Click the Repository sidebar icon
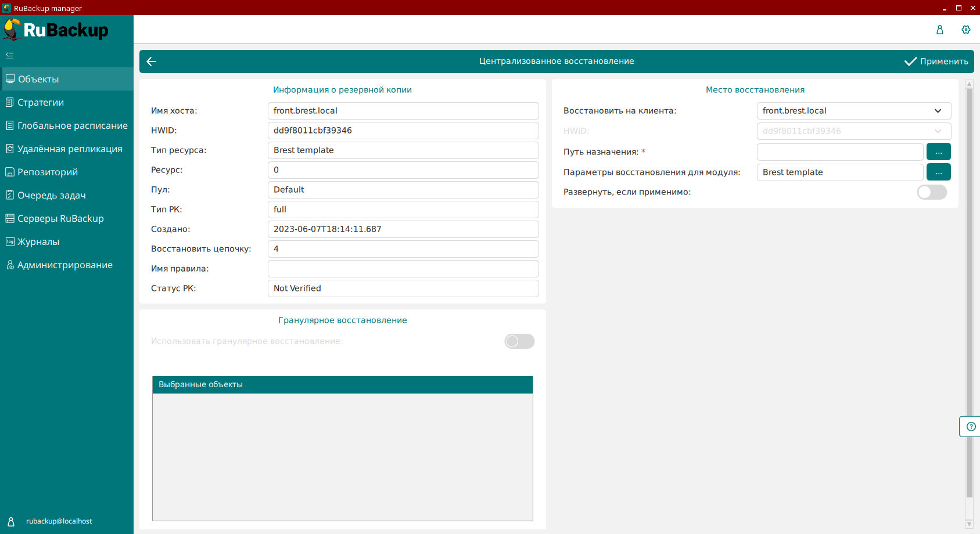 (10, 172)
